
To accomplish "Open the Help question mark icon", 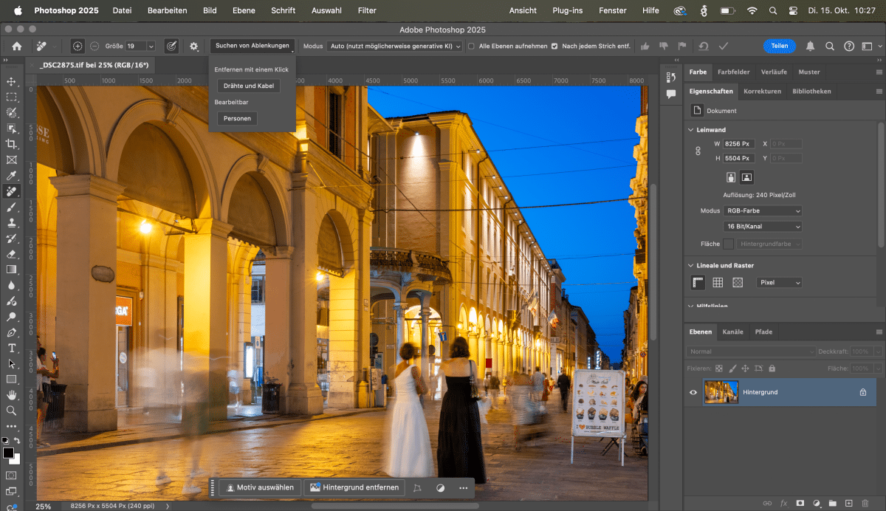I will [849, 46].
